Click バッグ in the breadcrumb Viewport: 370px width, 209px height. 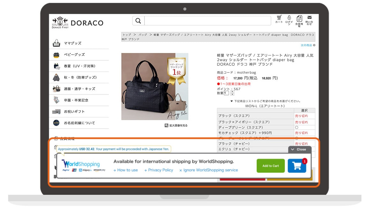pos(143,35)
